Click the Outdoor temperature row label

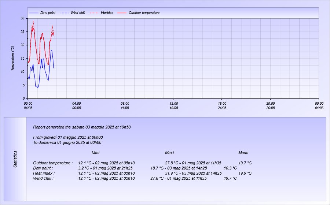53,163
